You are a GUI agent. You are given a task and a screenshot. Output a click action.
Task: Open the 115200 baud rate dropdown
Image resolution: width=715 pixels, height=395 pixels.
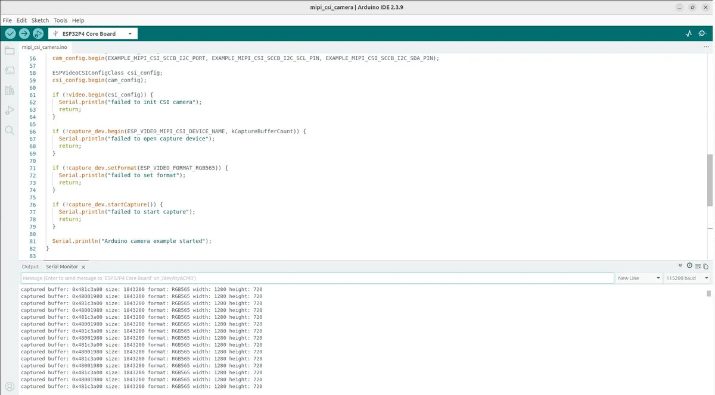click(688, 278)
